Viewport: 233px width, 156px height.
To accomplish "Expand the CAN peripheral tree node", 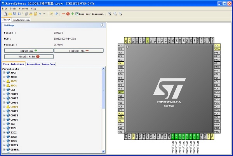I will click(4, 90).
